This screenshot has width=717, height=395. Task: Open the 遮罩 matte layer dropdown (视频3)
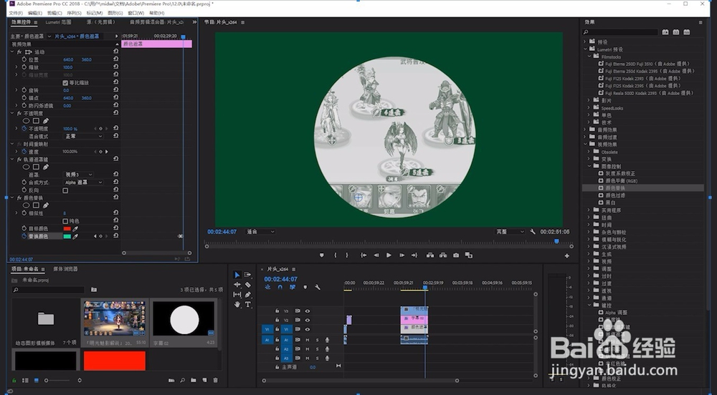coord(78,175)
